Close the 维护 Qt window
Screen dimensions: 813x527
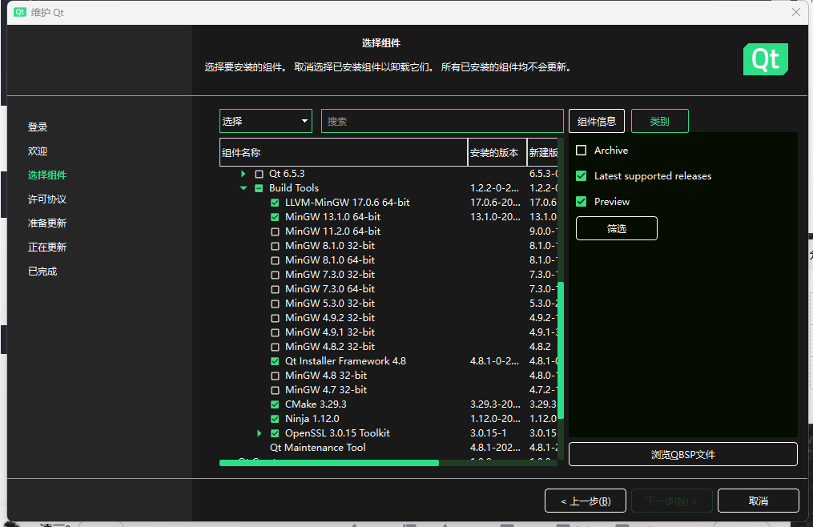796,12
